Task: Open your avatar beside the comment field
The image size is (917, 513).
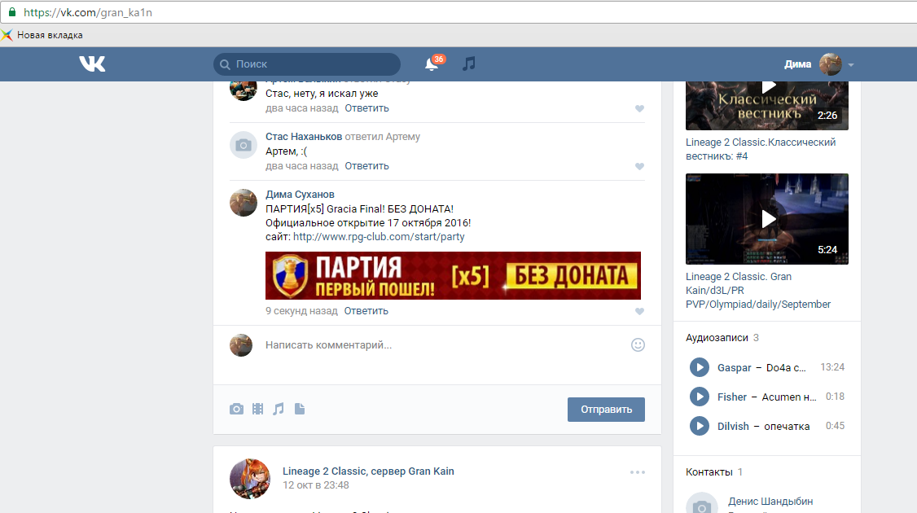Action: 241,345
